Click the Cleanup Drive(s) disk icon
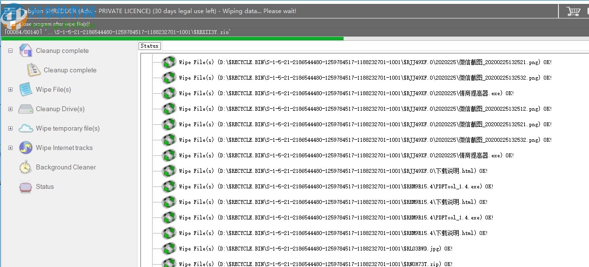The width and height of the screenshot is (589, 267). (x=25, y=109)
